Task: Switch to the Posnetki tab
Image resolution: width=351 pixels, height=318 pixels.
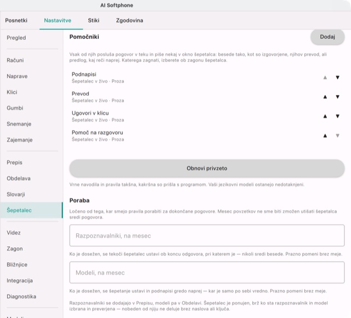Action: pyautogui.click(x=16, y=20)
